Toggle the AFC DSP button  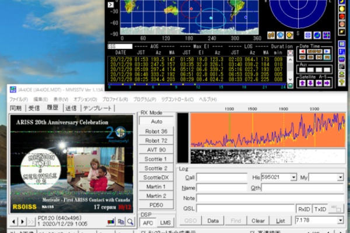pyautogui.click(x=148, y=223)
